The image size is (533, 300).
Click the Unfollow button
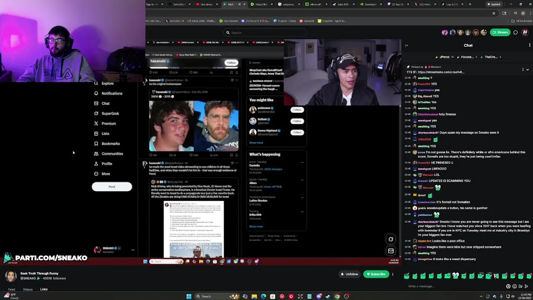[349, 274]
